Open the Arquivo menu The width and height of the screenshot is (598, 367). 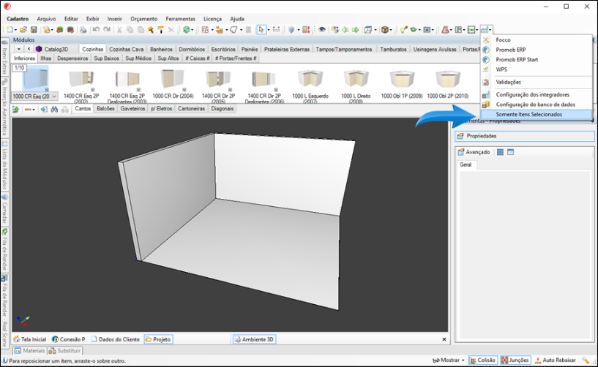click(x=46, y=19)
